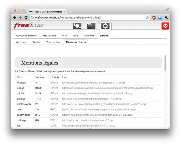This screenshot has height=145, width=181.
Task: Click the red ad-blocker extension icon
Action: [154, 18]
